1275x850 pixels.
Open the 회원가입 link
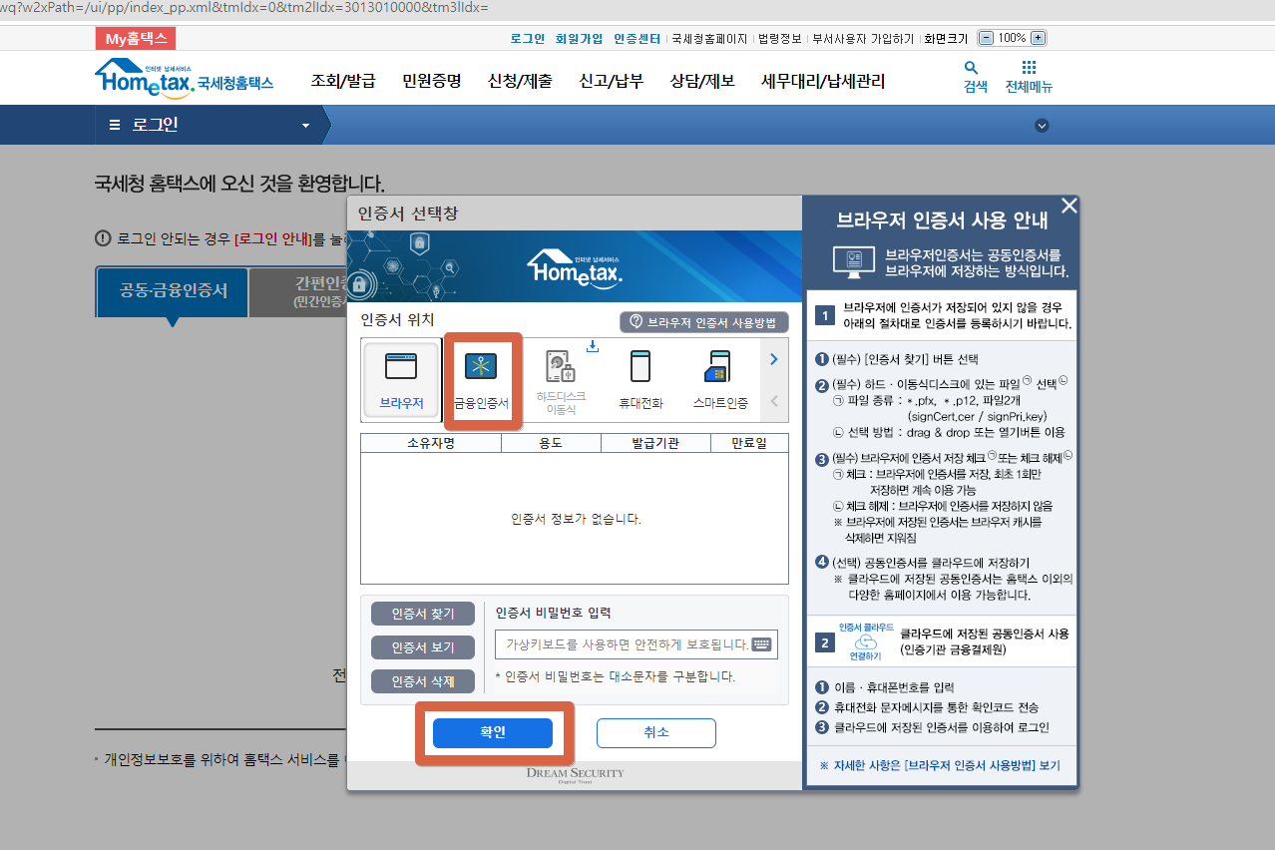(579, 39)
